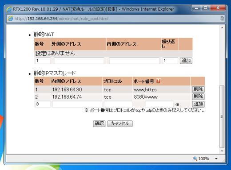231x170 pixels.
Task: Focus the static NAT inner address field
Action: pyautogui.click(x=134, y=61)
